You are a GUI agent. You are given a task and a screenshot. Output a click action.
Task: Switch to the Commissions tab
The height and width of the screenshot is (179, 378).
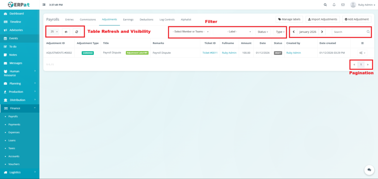pos(88,20)
